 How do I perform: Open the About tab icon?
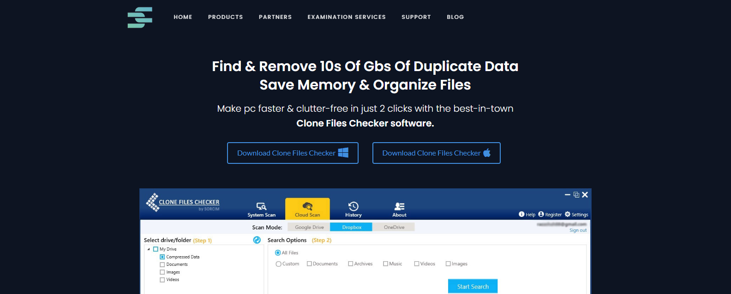point(400,206)
